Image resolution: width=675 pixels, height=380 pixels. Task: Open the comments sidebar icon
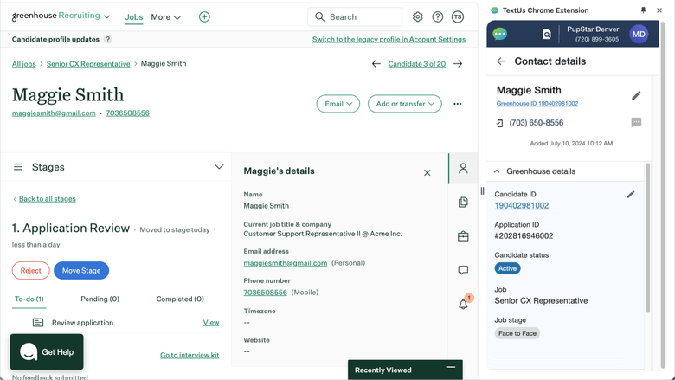(x=463, y=270)
